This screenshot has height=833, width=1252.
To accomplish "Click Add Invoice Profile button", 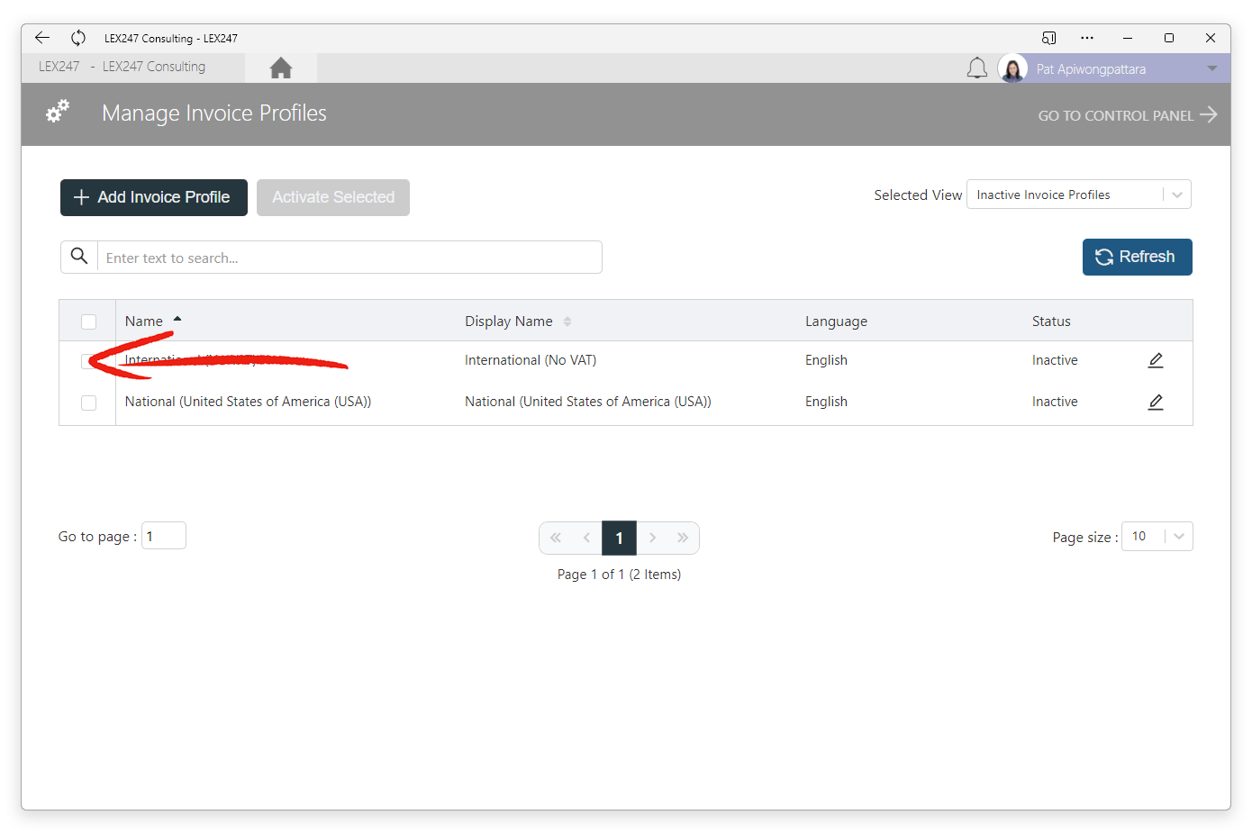I will [154, 197].
